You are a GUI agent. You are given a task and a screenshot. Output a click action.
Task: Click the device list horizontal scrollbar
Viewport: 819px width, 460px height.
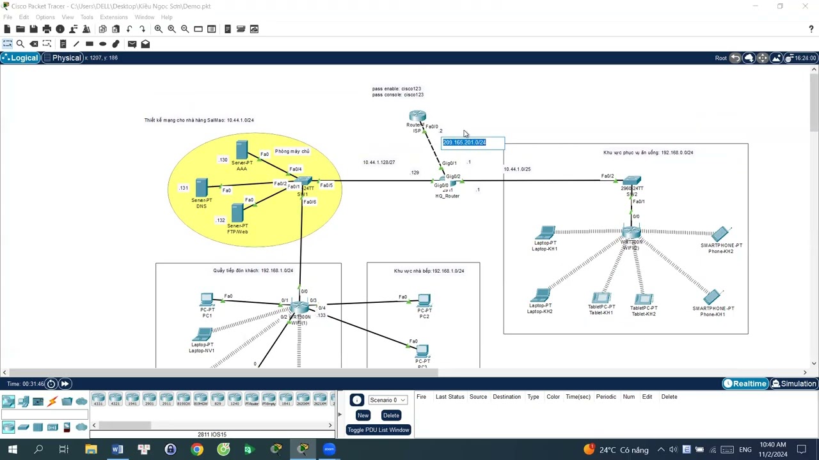[x=125, y=425]
